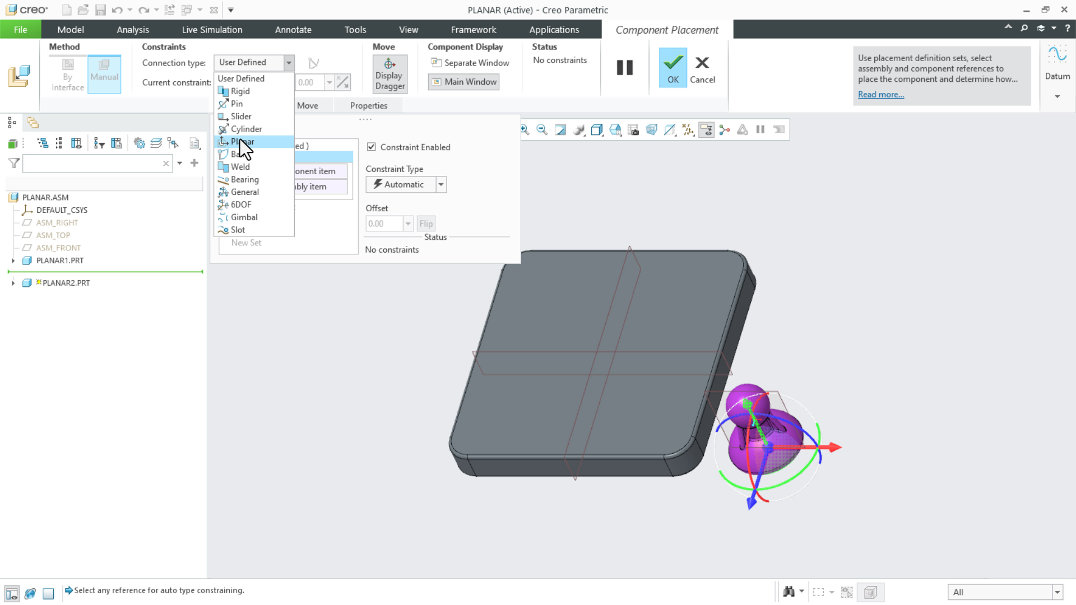Enable the Separate Window option

[470, 63]
